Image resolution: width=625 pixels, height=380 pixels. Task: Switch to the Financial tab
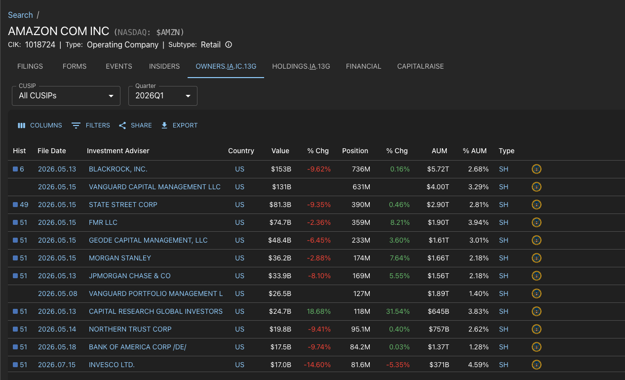[x=364, y=66]
